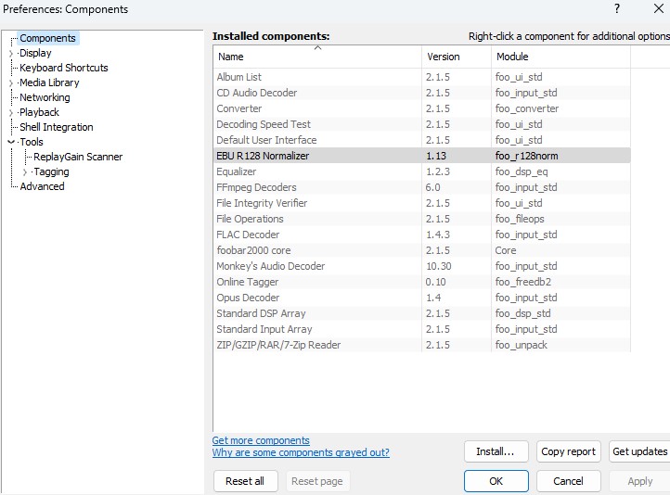Expand the Playback tree node
670x495 pixels.
[x=11, y=113]
